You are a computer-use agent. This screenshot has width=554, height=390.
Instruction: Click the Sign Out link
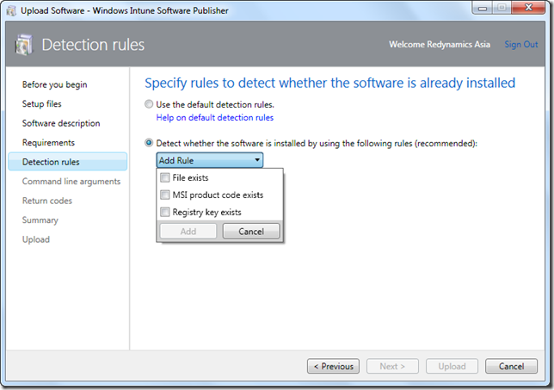click(520, 45)
